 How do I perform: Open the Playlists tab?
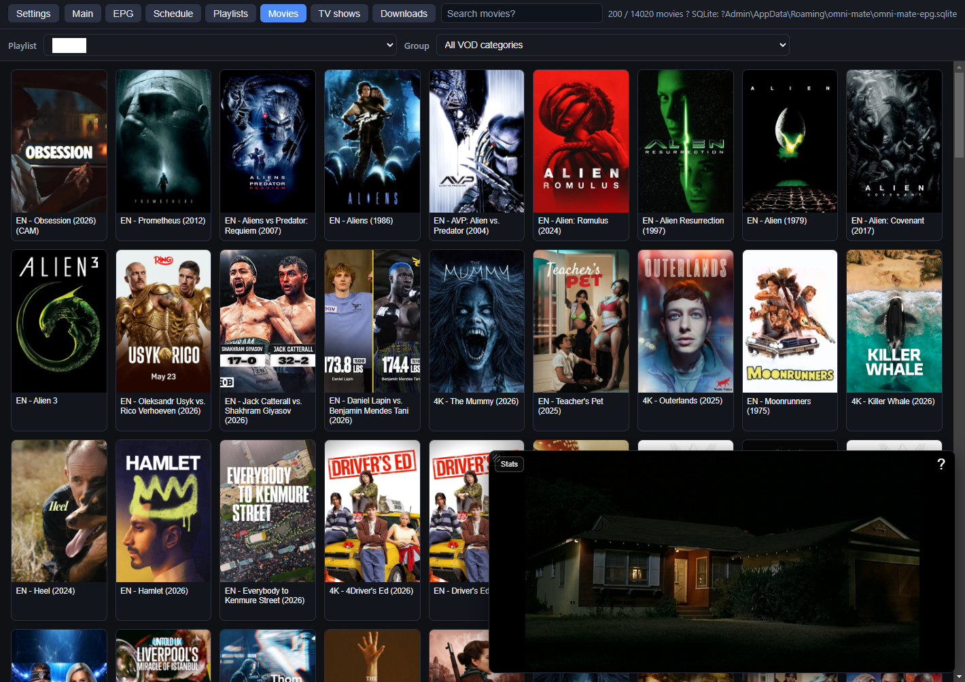coord(230,14)
